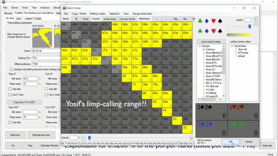Open the Copy / Paste menu
Image resolution: width=278 pixels, height=156 pixels.
pos(79,13)
